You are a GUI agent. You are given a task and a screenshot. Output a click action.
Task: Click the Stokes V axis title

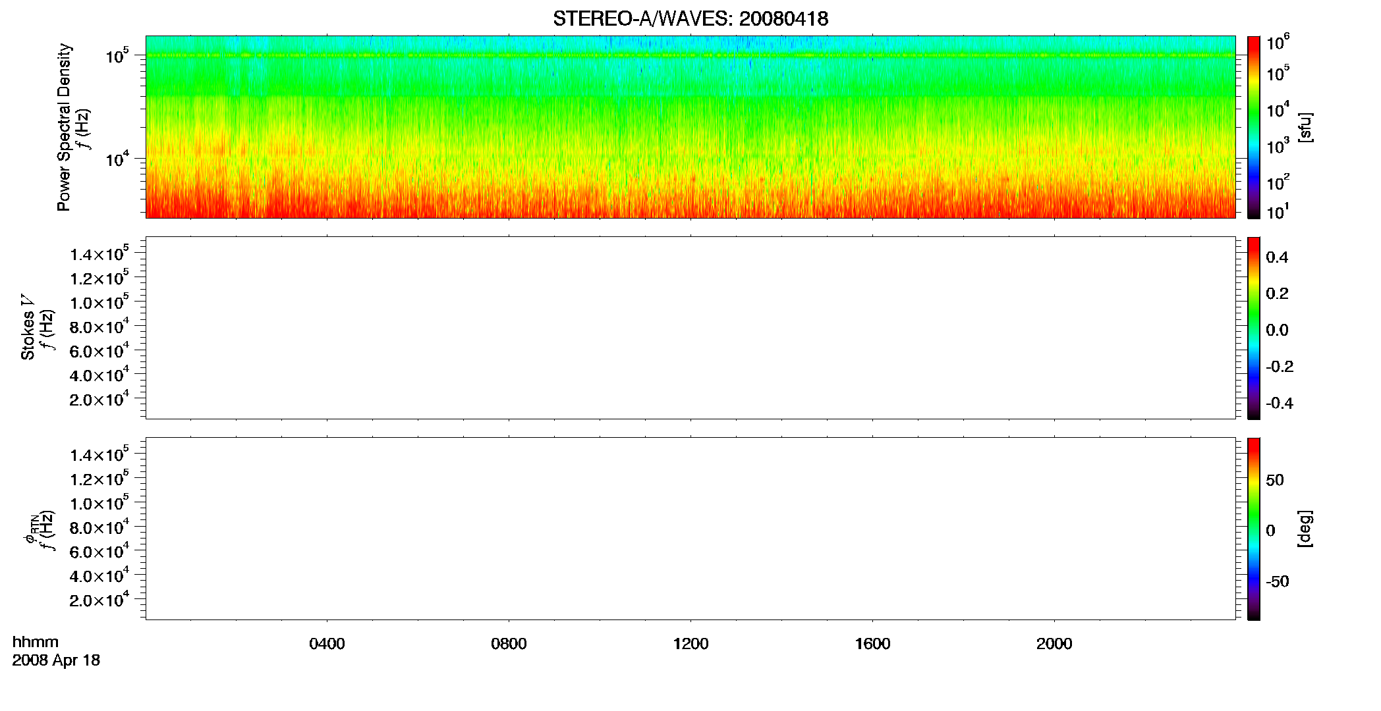point(28,327)
